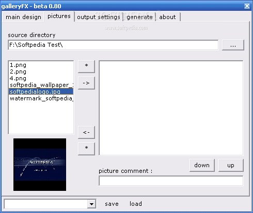Click save to store settings
The width and height of the screenshot is (253, 213).
[112, 204]
